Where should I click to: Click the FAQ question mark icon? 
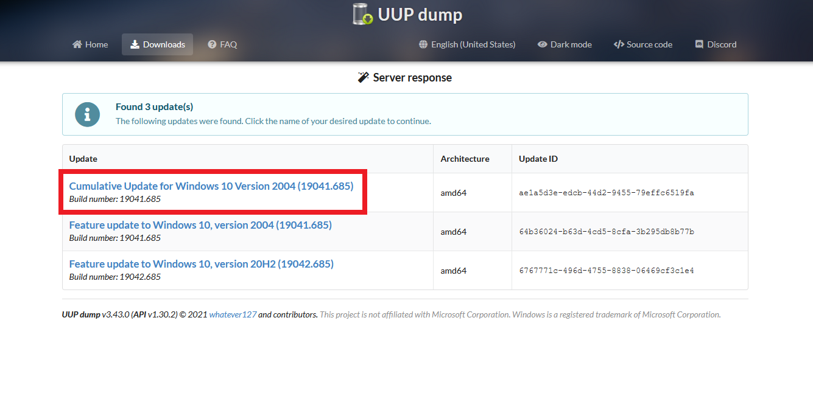tap(212, 44)
